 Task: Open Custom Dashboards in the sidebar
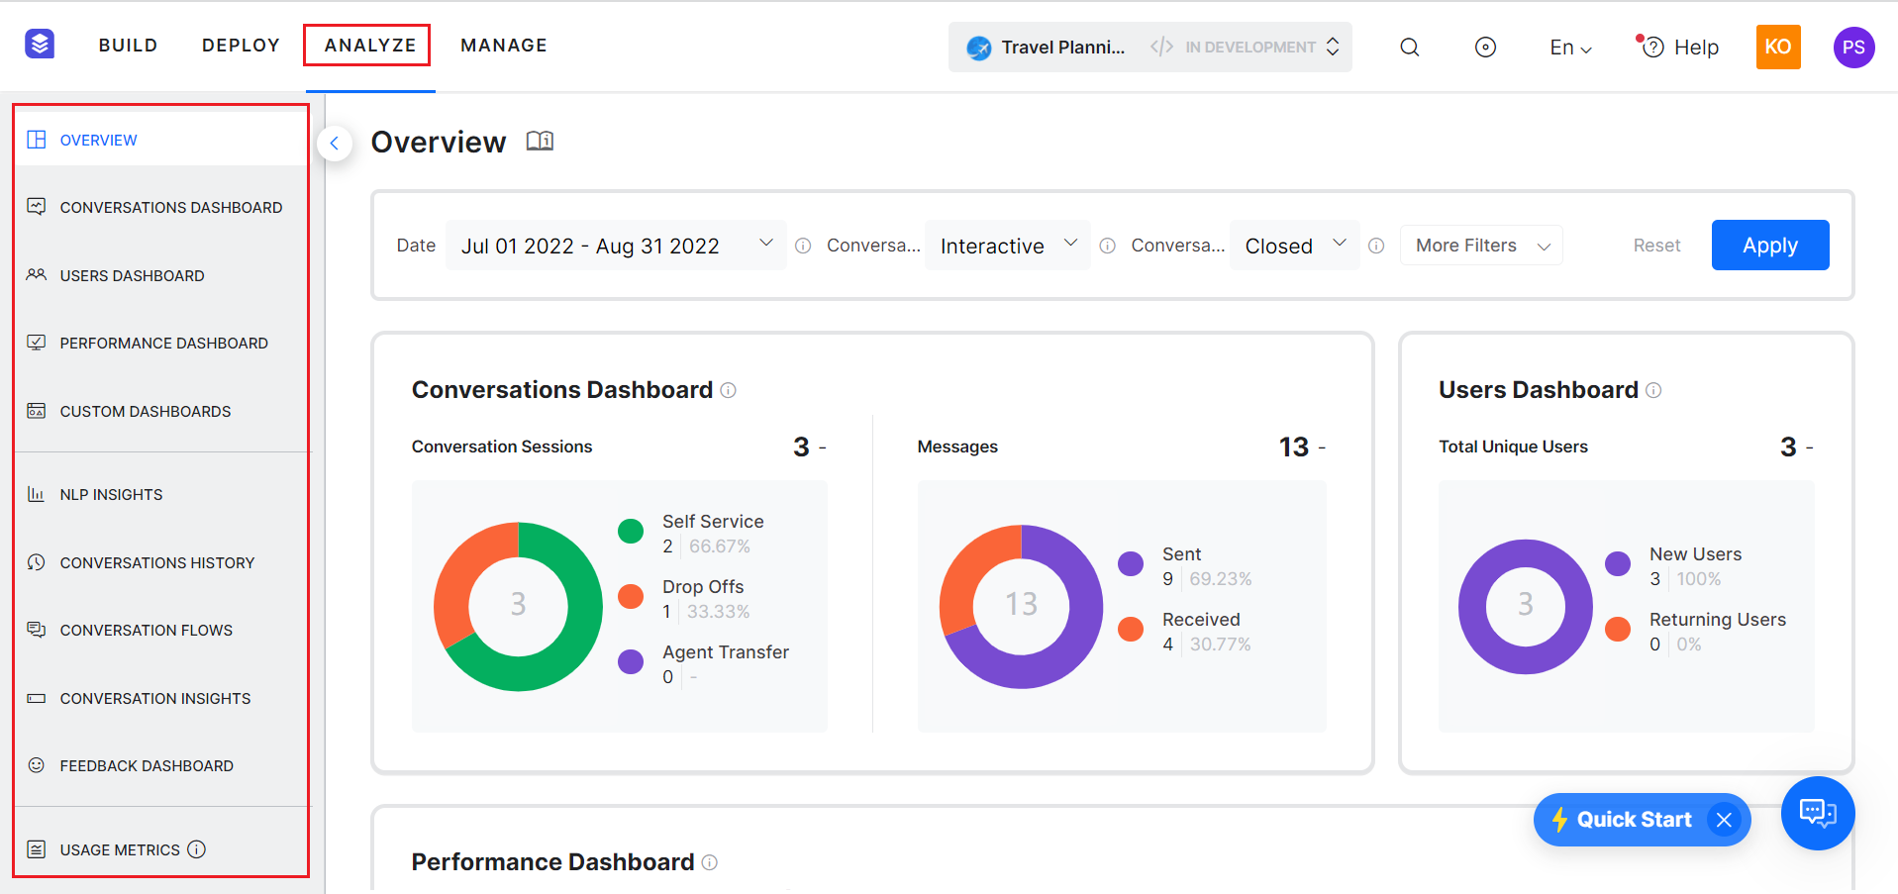click(x=145, y=411)
